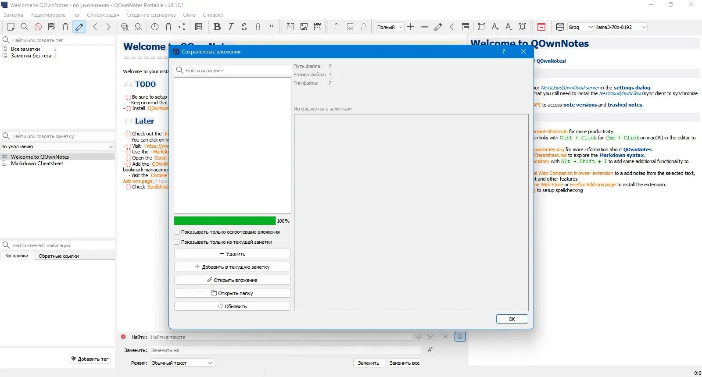Confirm dialog with OK button
The width and height of the screenshot is (702, 377).
[512, 319]
